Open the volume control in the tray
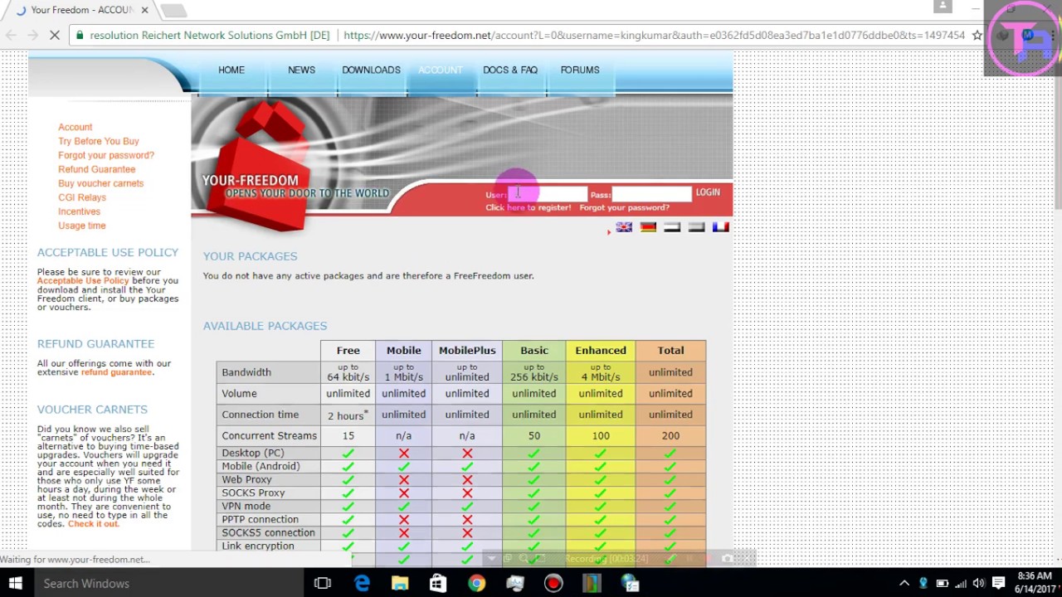This screenshot has width=1062, height=597. coord(979,583)
